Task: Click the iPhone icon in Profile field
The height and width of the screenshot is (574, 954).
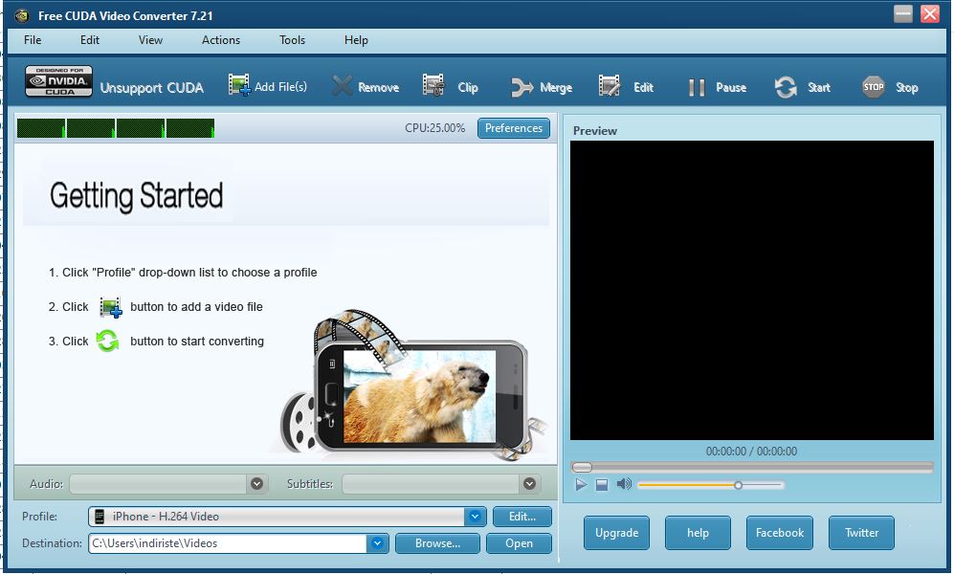Action: [x=100, y=517]
